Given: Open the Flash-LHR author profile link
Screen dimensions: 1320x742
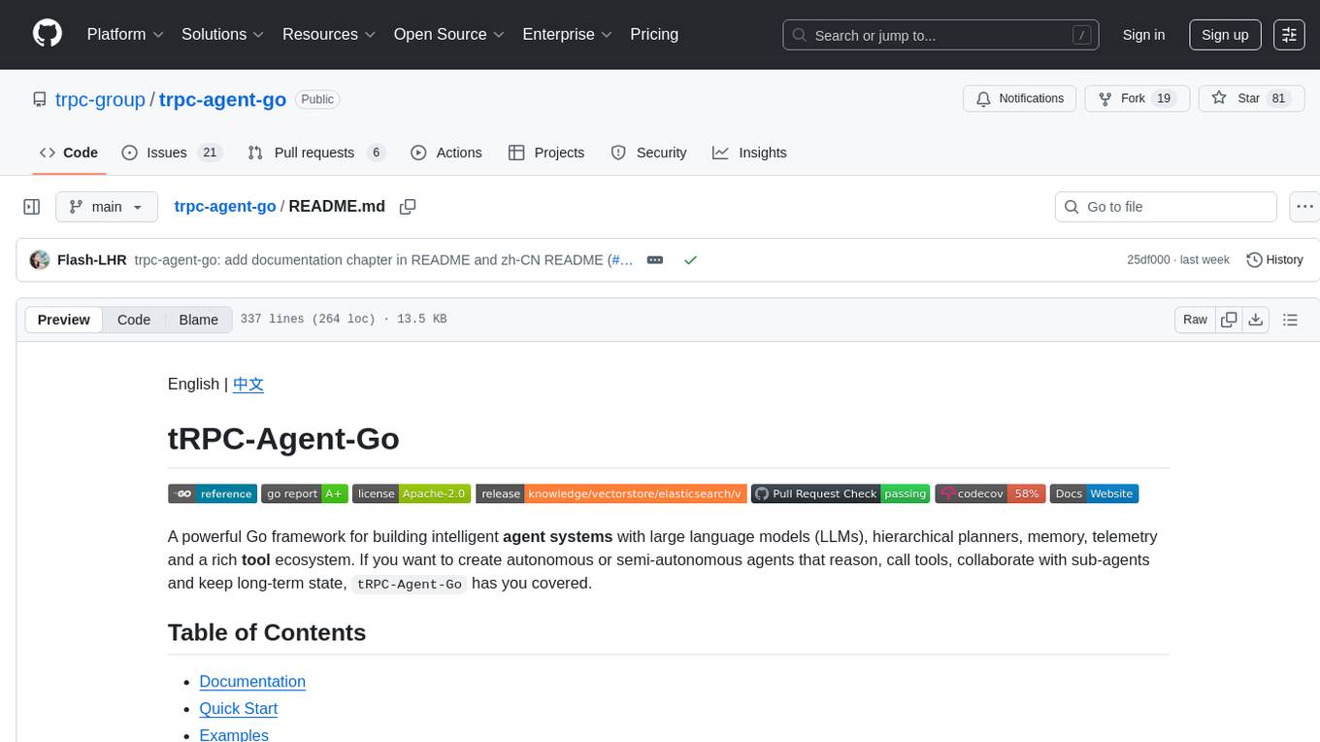Looking at the screenshot, I should tap(92, 259).
